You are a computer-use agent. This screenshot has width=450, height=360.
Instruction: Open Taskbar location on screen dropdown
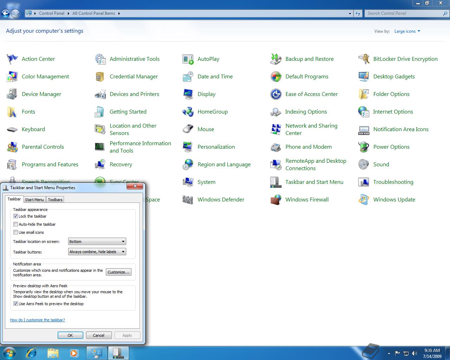tap(97, 242)
